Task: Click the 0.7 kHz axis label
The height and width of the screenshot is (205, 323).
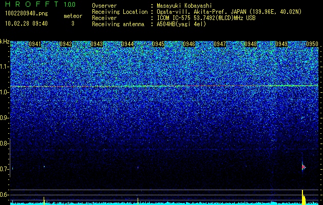Action: click(x=4, y=169)
